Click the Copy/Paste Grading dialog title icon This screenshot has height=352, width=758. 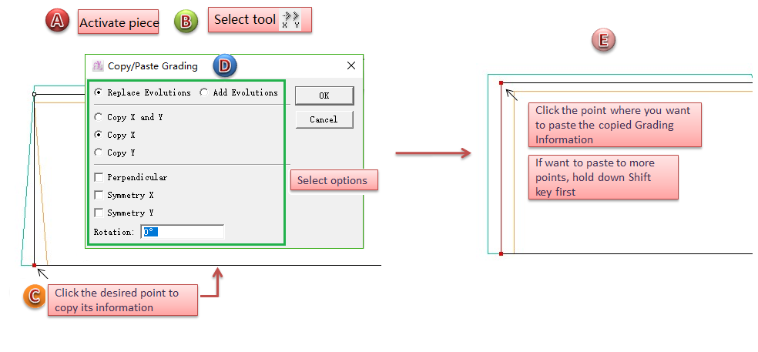coord(98,66)
